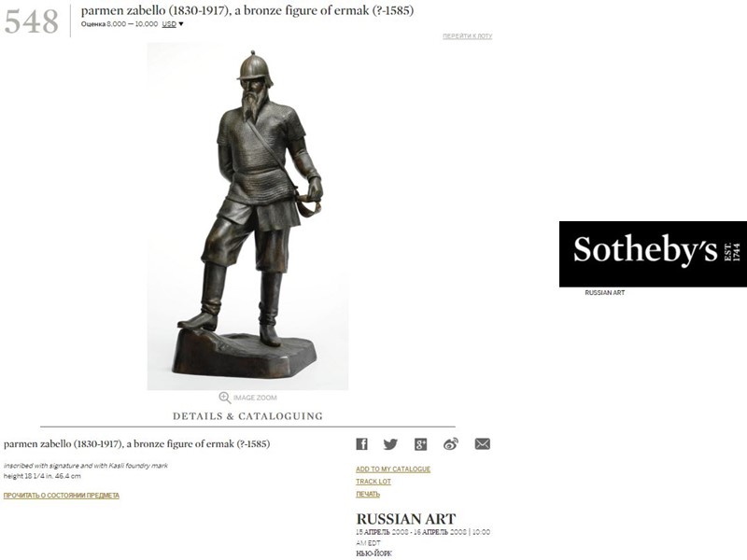Click the Sotheby's logo banner
This screenshot has height=560, width=747.
point(653,254)
